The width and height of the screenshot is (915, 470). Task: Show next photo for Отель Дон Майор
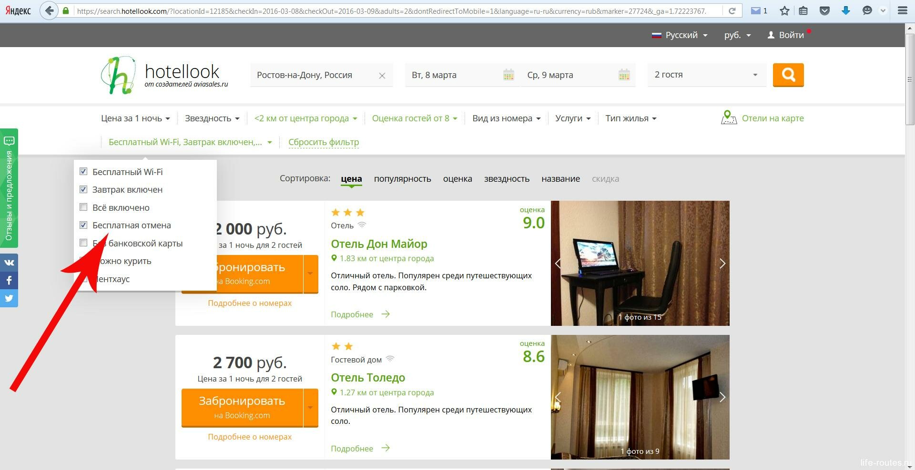[722, 263]
